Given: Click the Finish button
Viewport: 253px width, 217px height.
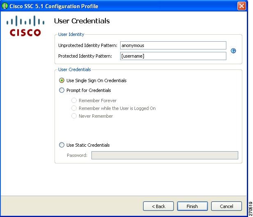Looking at the screenshot, I should click(x=192, y=206).
